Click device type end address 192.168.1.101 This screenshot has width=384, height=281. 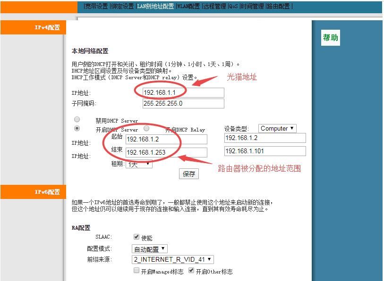pos(265,151)
